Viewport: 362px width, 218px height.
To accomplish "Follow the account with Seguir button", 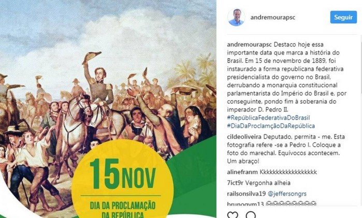I will [x=343, y=17].
